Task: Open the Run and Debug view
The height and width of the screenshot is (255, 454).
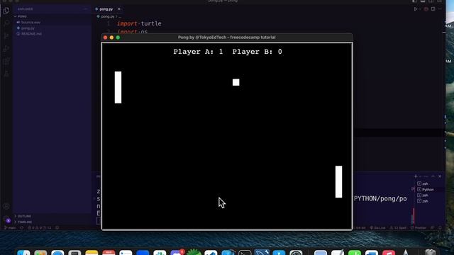Action: pyautogui.click(x=6, y=49)
